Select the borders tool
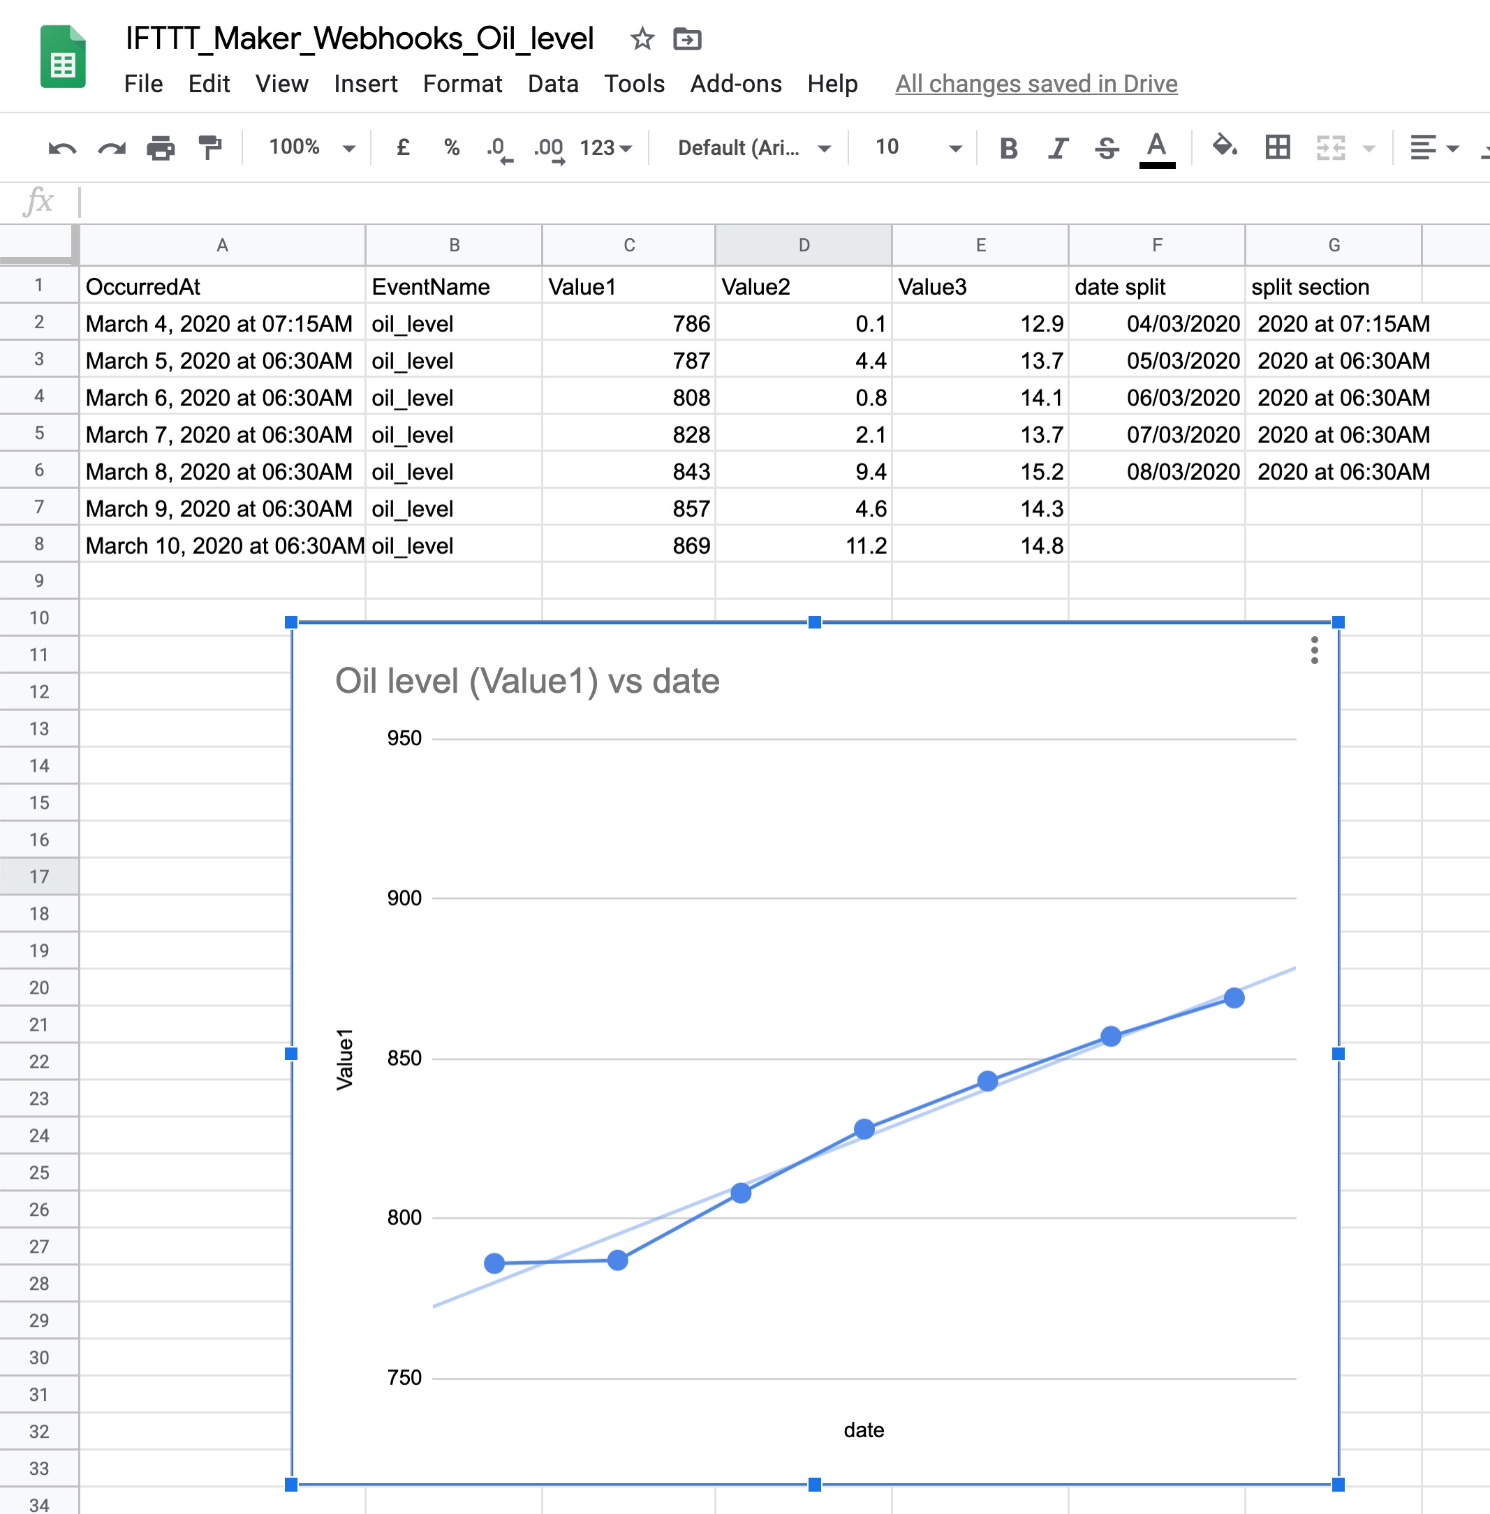 [1277, 147]
